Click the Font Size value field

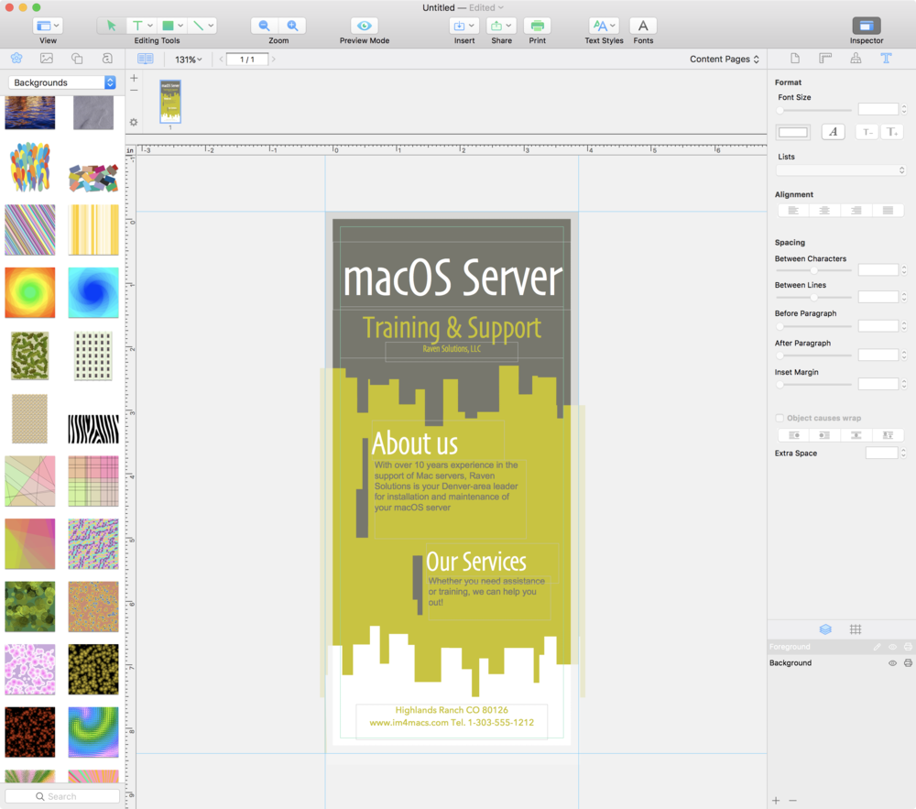point(878,109)
